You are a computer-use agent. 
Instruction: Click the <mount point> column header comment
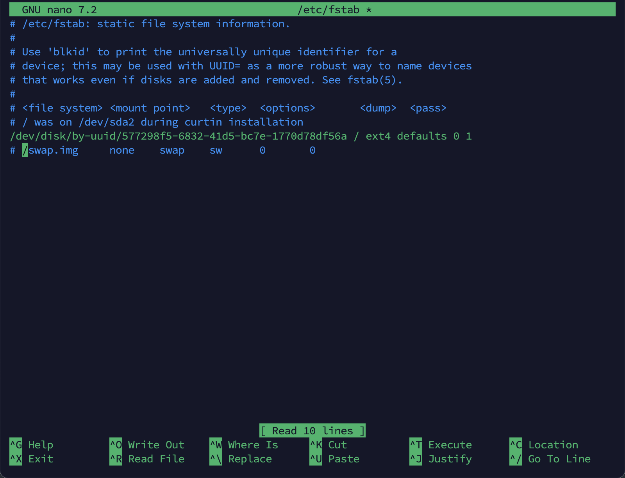point(150,108)
